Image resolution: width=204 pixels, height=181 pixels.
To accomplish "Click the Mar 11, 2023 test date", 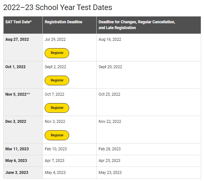I will tap(17, 149).
